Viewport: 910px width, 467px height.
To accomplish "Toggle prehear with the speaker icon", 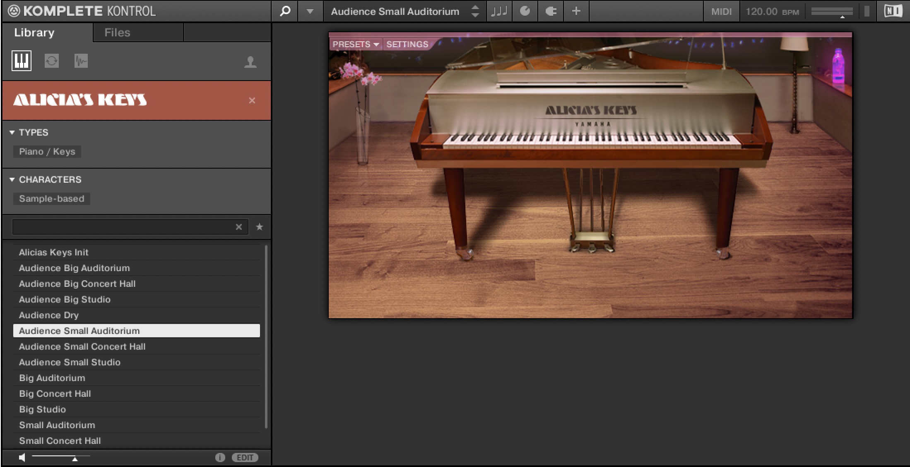I will coord(22,457).
